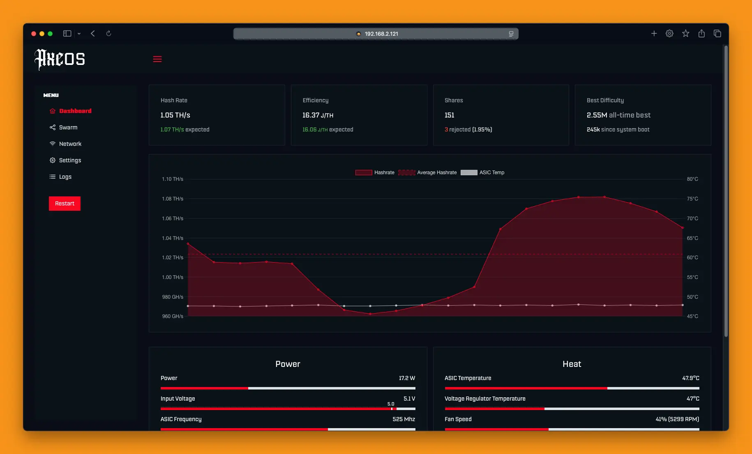752x454 pixels.
Task: Select the Swarm network-share icon
Action: pyautogui.click(x=52, y=127)
